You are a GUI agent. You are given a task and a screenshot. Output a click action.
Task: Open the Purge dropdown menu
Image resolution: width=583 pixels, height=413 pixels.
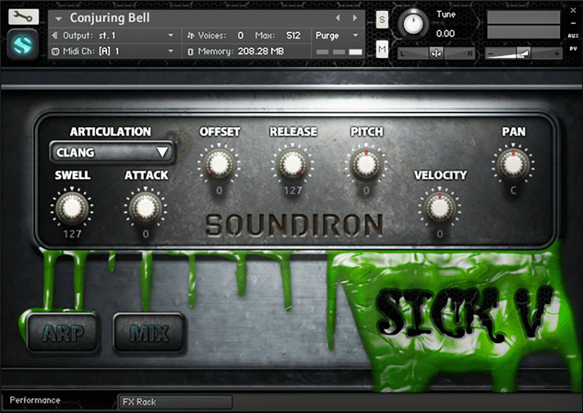pos(338,35)
